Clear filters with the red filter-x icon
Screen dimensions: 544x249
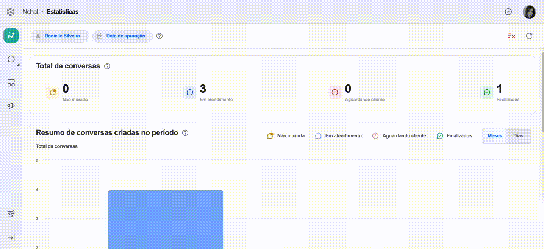point(511,36)
